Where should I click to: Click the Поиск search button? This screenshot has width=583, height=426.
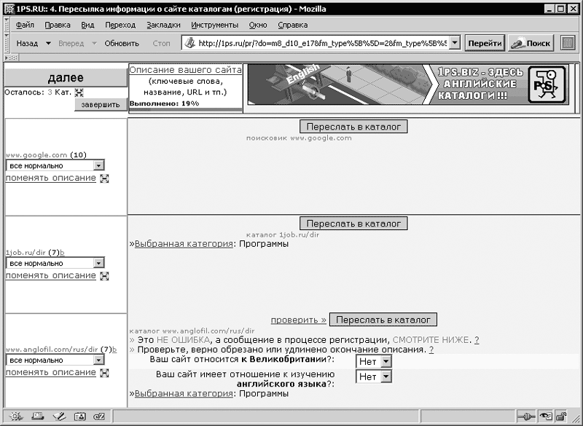tap(531, 43)
